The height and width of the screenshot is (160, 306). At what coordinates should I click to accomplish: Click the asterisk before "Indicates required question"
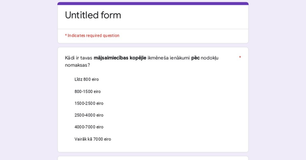point(66,36)
